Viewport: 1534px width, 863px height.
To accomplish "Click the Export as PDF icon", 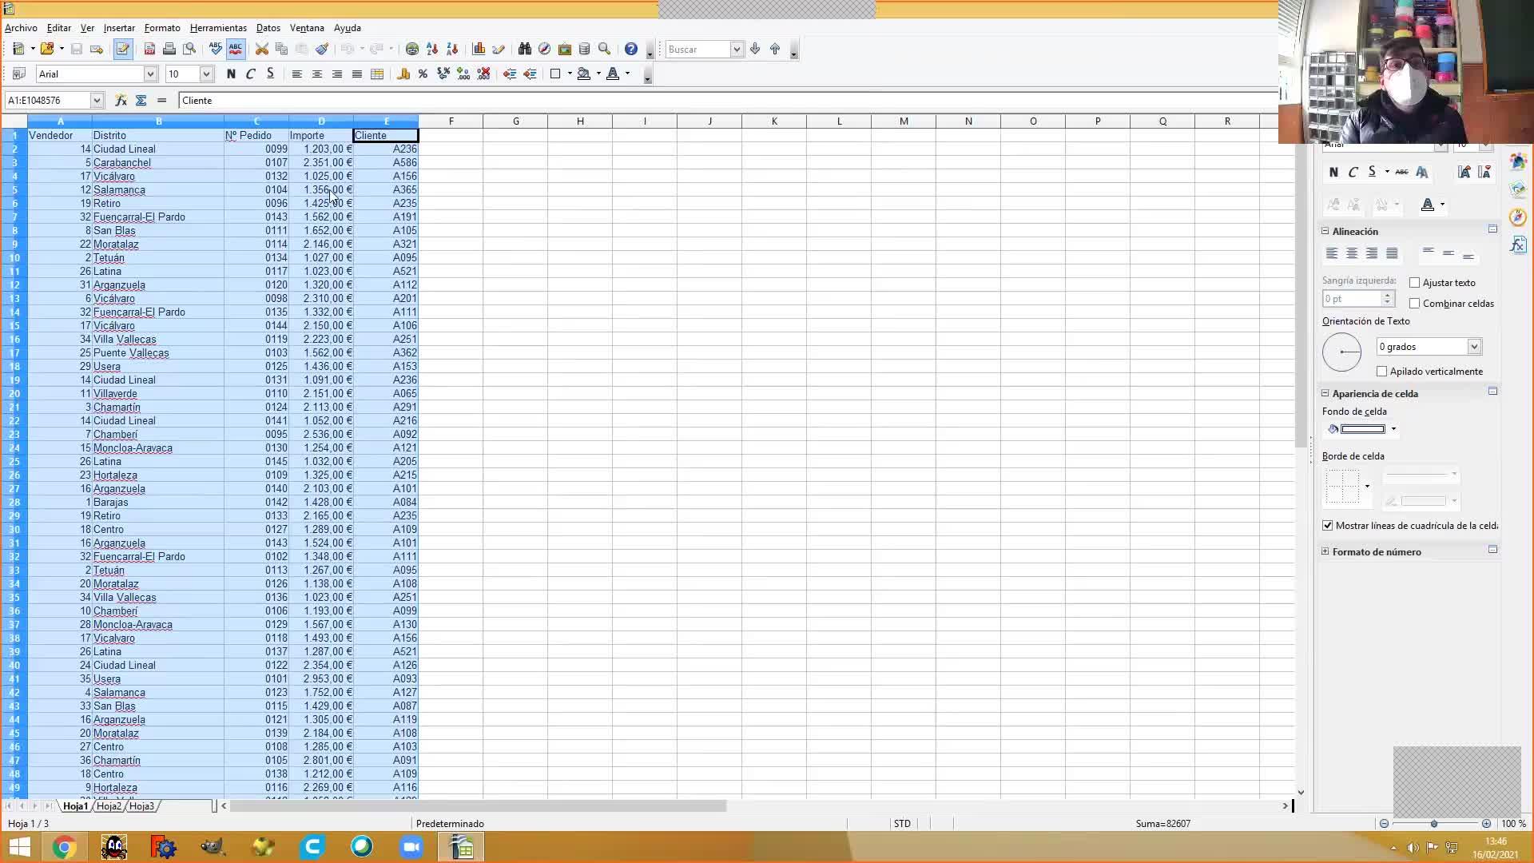I will point(149,50).
